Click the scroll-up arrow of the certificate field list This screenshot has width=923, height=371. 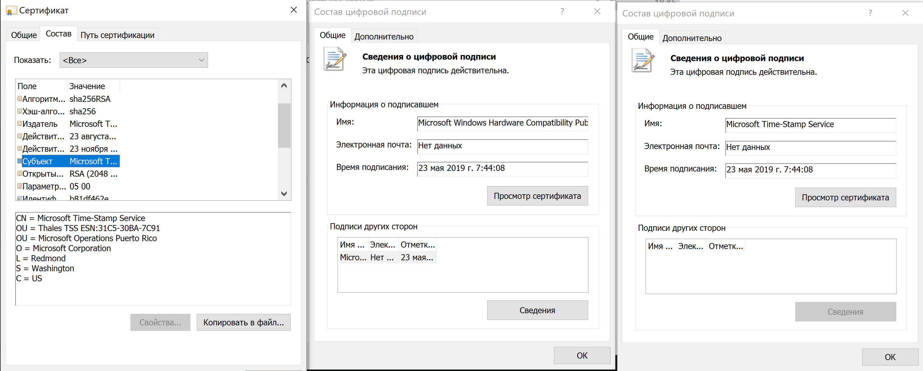click(284, 86)
